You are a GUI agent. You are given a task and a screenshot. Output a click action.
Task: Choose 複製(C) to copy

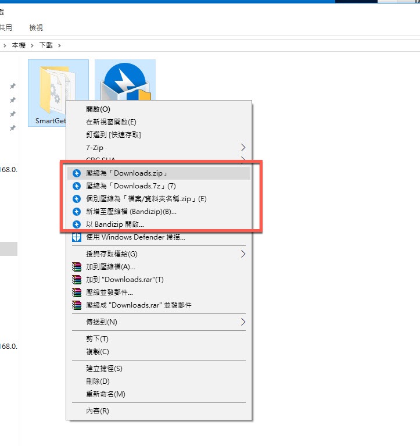(159, 352)
